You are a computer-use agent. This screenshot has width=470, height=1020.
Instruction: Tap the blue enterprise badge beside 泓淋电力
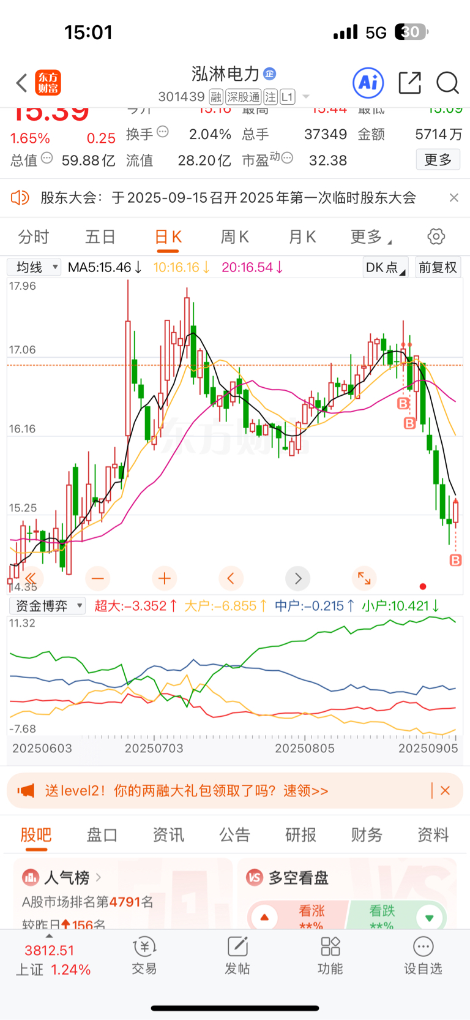pyautogui.click(x=269, y=74)
